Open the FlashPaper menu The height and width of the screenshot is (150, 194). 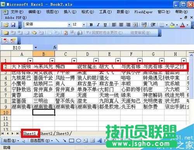tap(144, 12)
